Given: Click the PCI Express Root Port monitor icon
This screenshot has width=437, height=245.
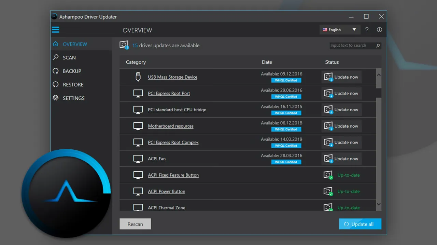Looking at the screenshot, I should click(138, 93).
